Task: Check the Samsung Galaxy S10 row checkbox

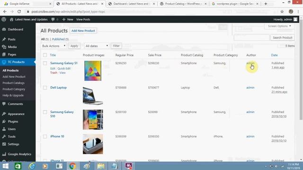Action: (45, 112)
